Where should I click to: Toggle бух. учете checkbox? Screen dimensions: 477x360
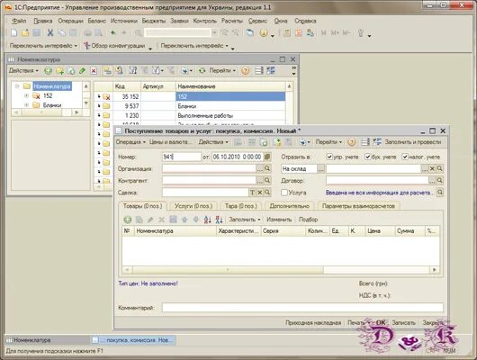[368, 157]
